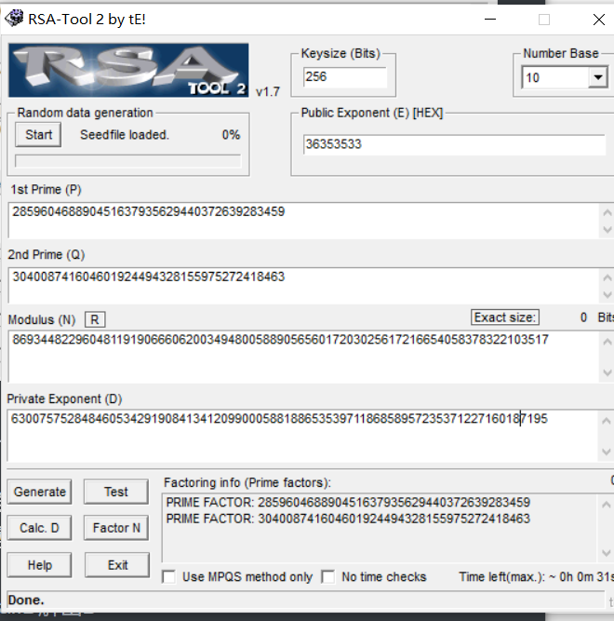Enable Use MPQS method only checkbox
This screenshot has width=614, height=621.
(x=168, y=576)
